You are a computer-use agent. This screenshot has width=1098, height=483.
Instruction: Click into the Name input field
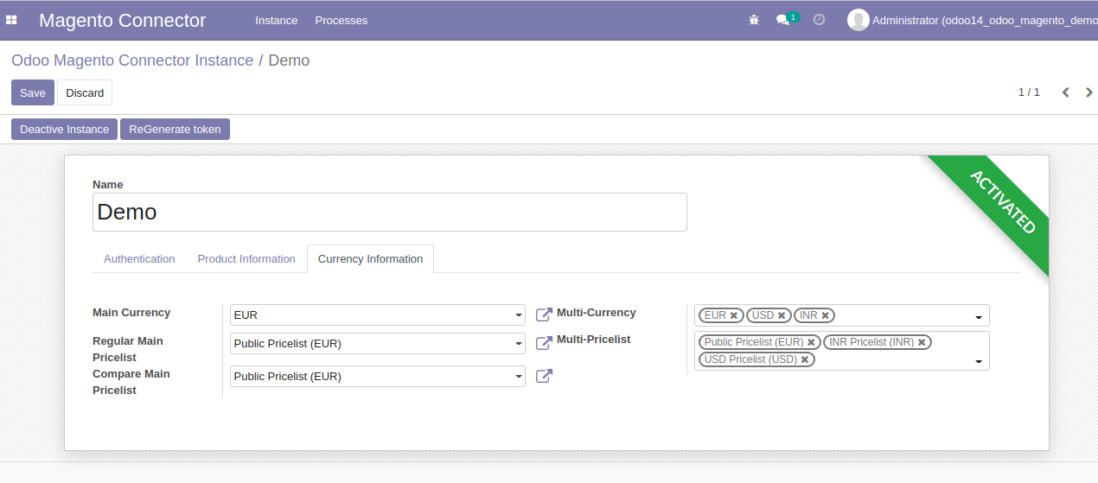pos(389,212)
